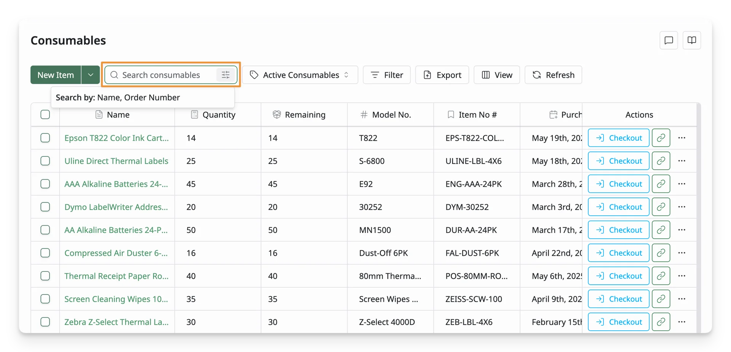The width and height of the screenshot is (731, 352).
Task: Checkout the Uline Direct Thermal Labels item
Action: (x=619, y=161)
